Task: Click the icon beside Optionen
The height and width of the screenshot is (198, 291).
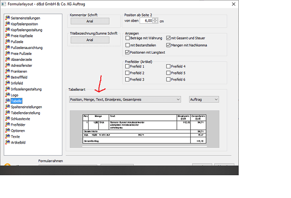Action: pos(8,130)
